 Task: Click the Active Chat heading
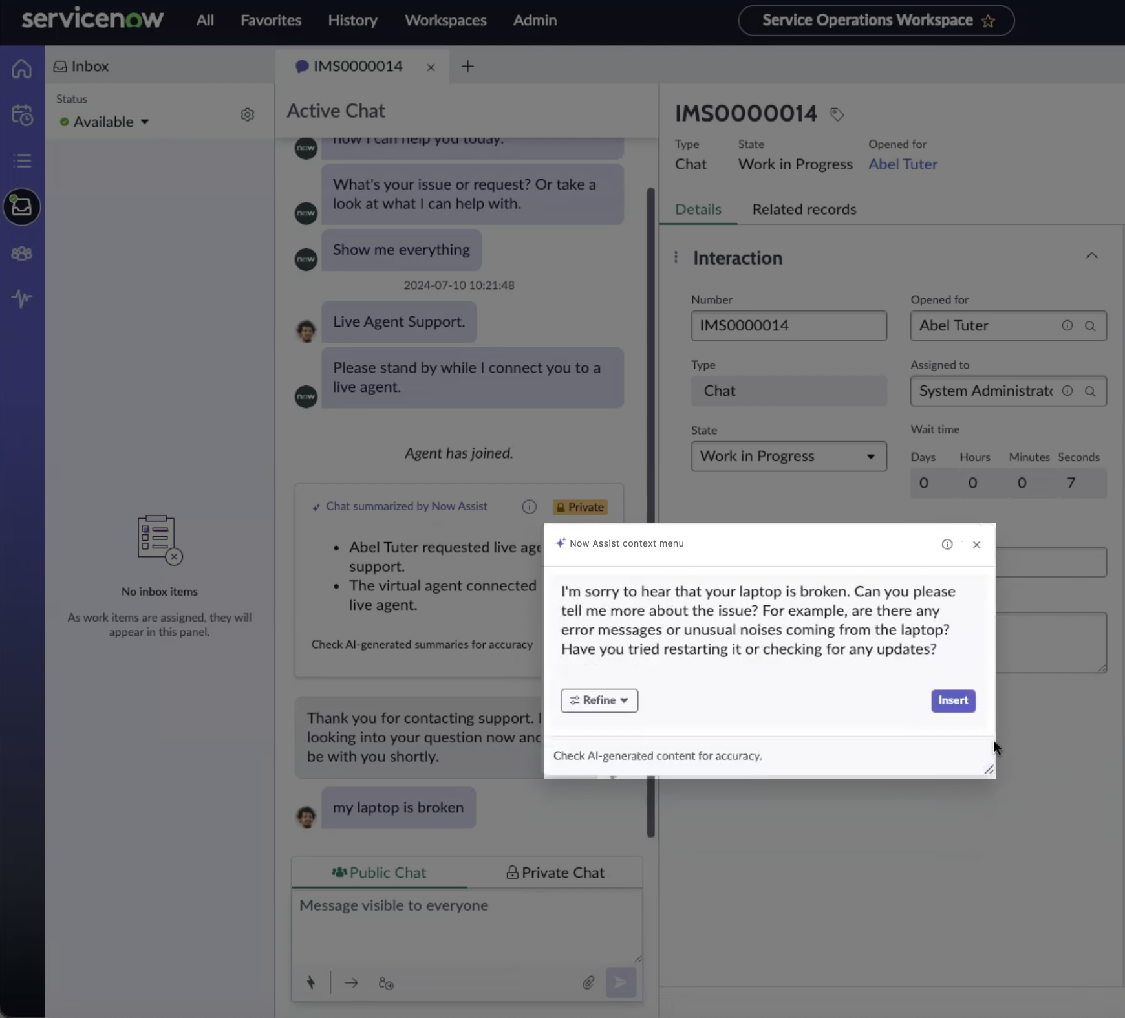click(x=336, y=111)
